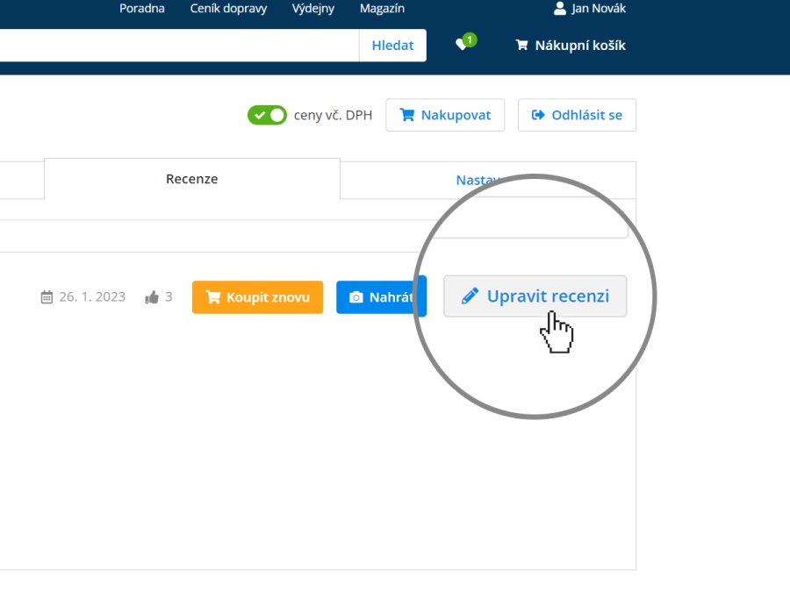The height and width of the screenshot is (592, 790).
Task: Open the Magazín link
Action: pyautogui.click(x=382, y=9)
